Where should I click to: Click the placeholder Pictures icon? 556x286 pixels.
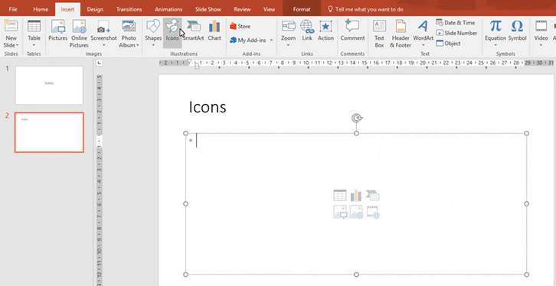pos(340,212)
